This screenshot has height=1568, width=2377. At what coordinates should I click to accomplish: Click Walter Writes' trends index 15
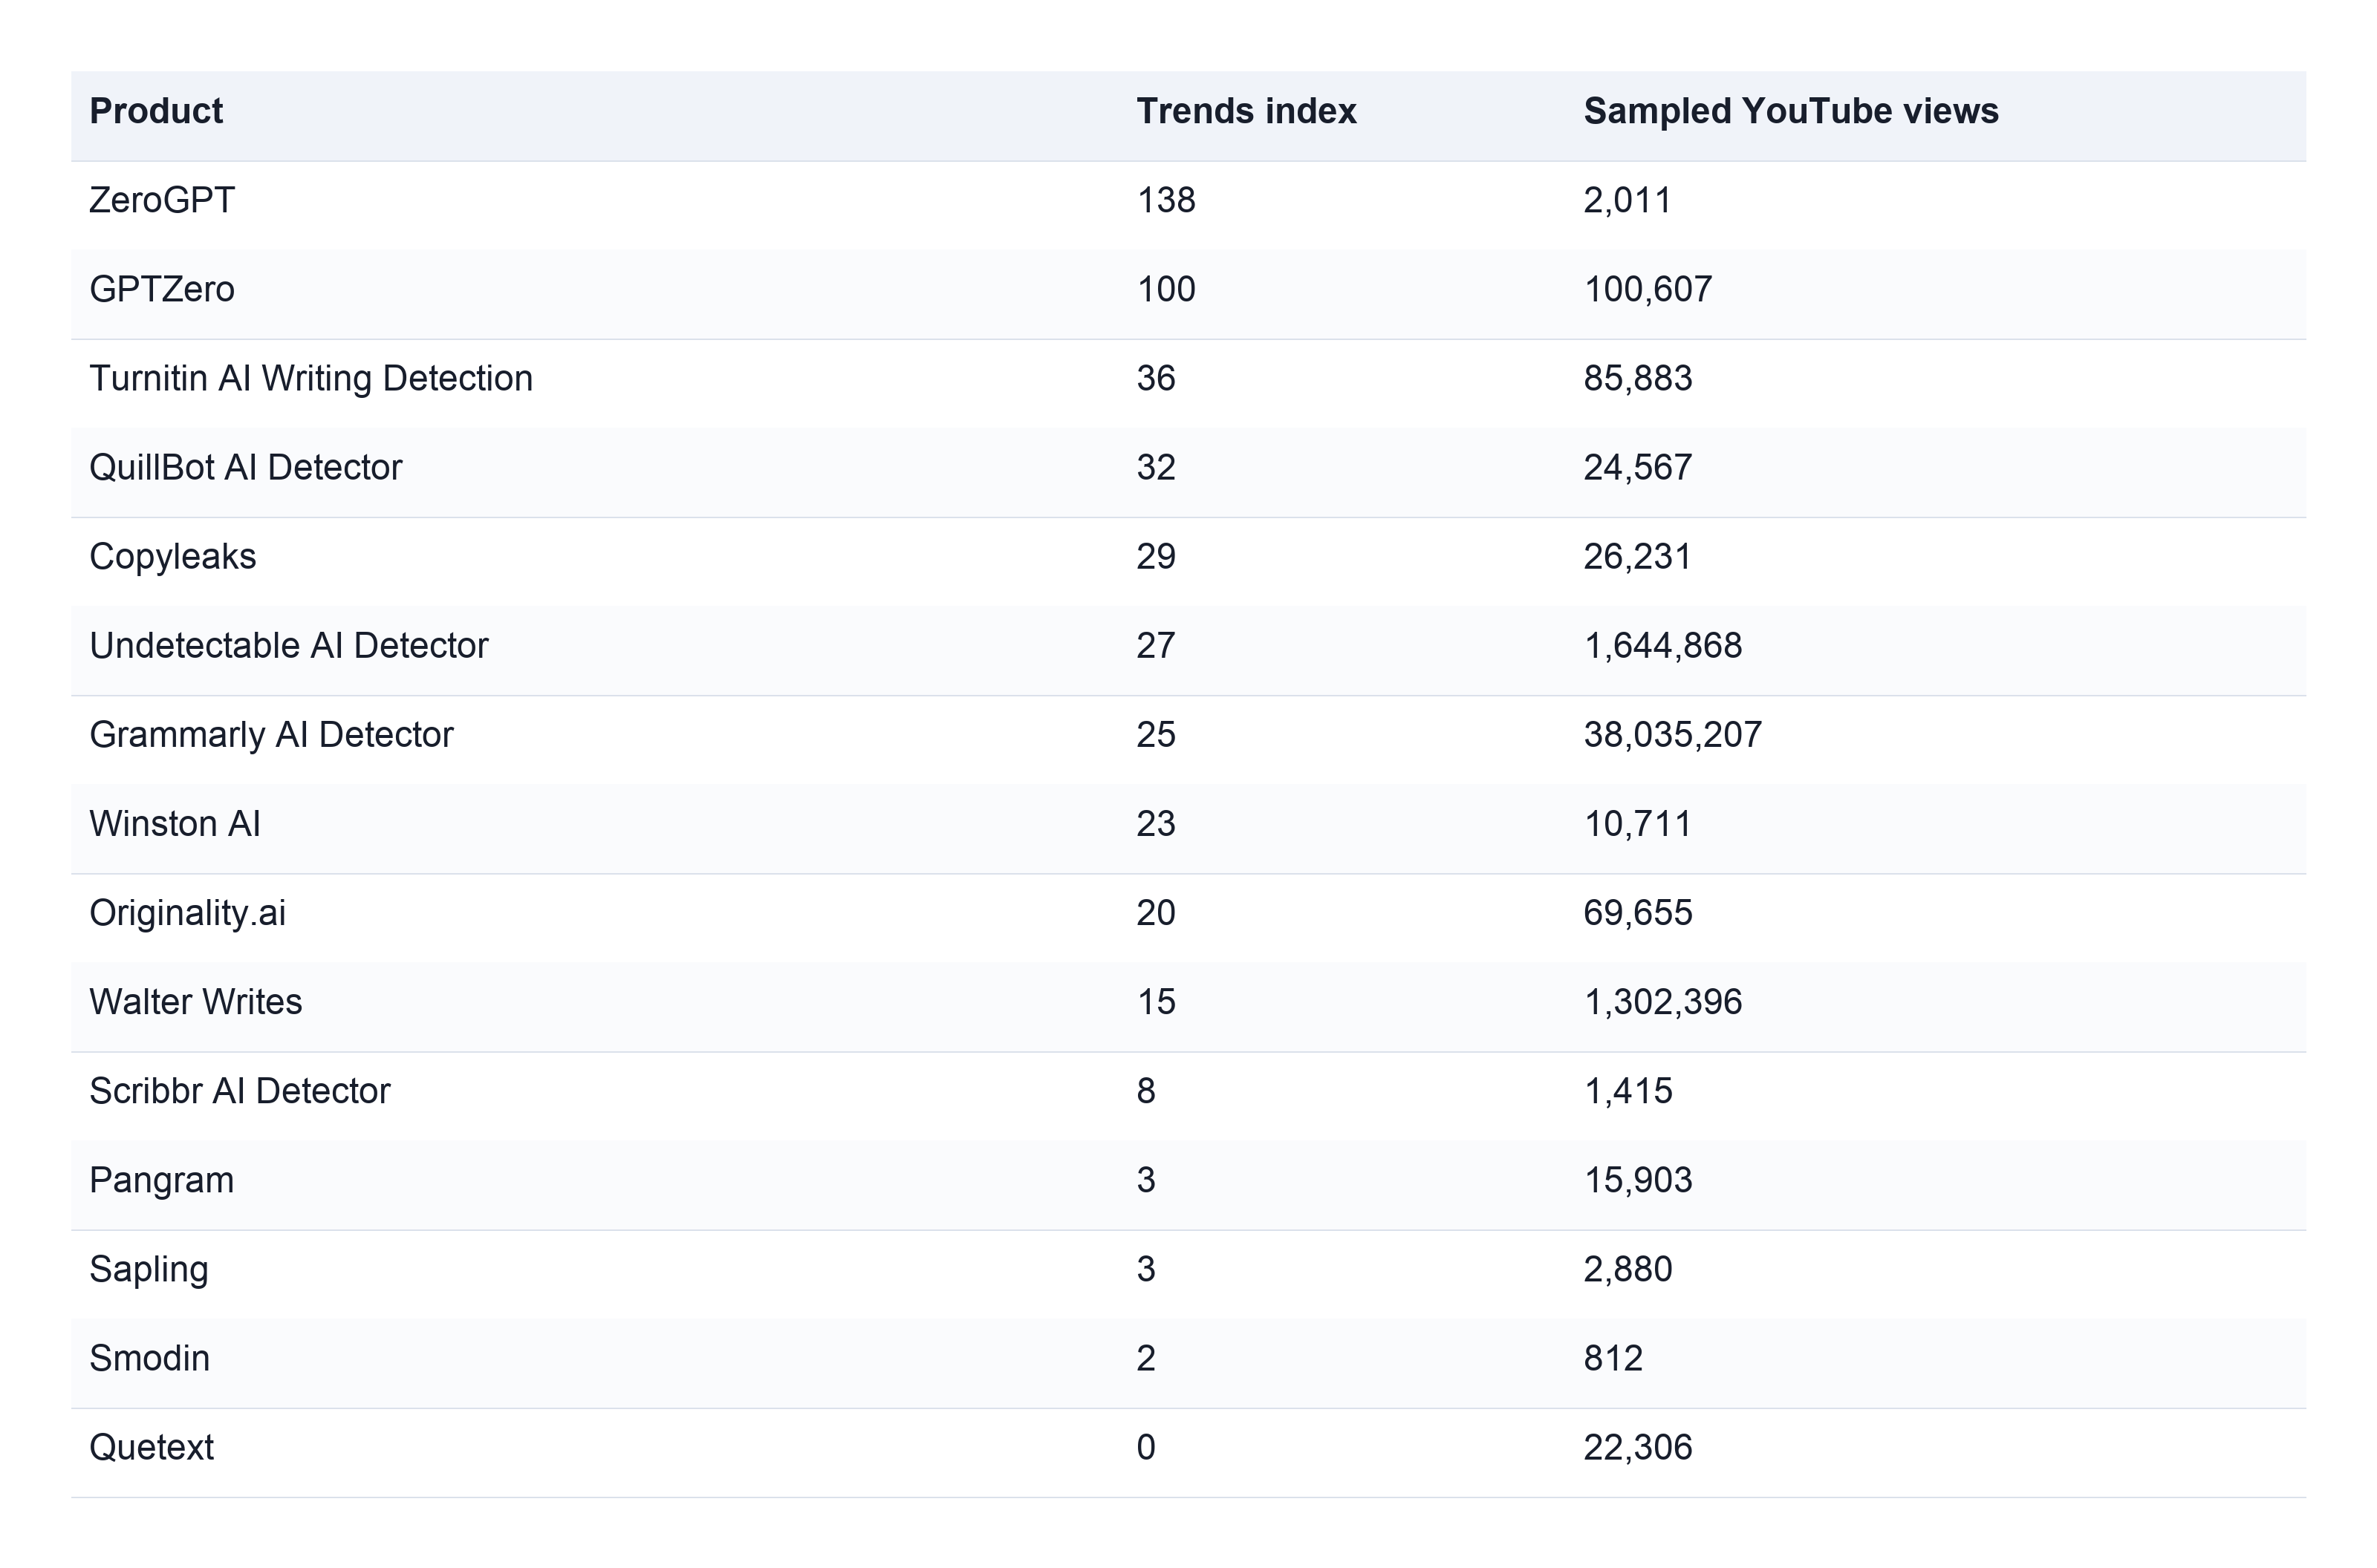click(x=1156, y=1001)
